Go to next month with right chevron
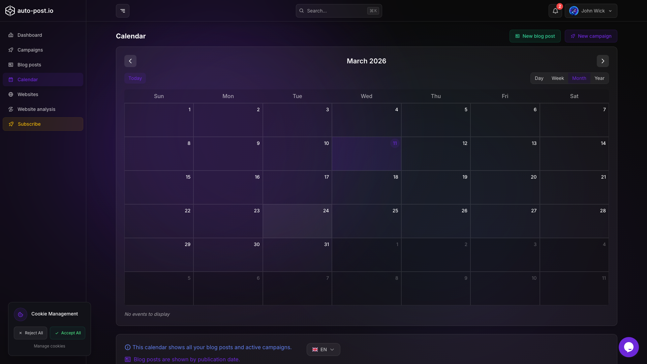Screen dimensions: 647x364 [603, 61]
